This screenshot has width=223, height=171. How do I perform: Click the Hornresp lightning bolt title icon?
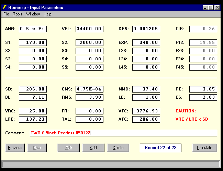tap(5, 8)
